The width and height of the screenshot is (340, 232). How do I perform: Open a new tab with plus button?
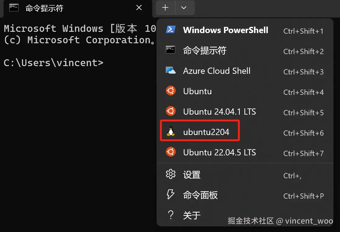tap(166, 8)
